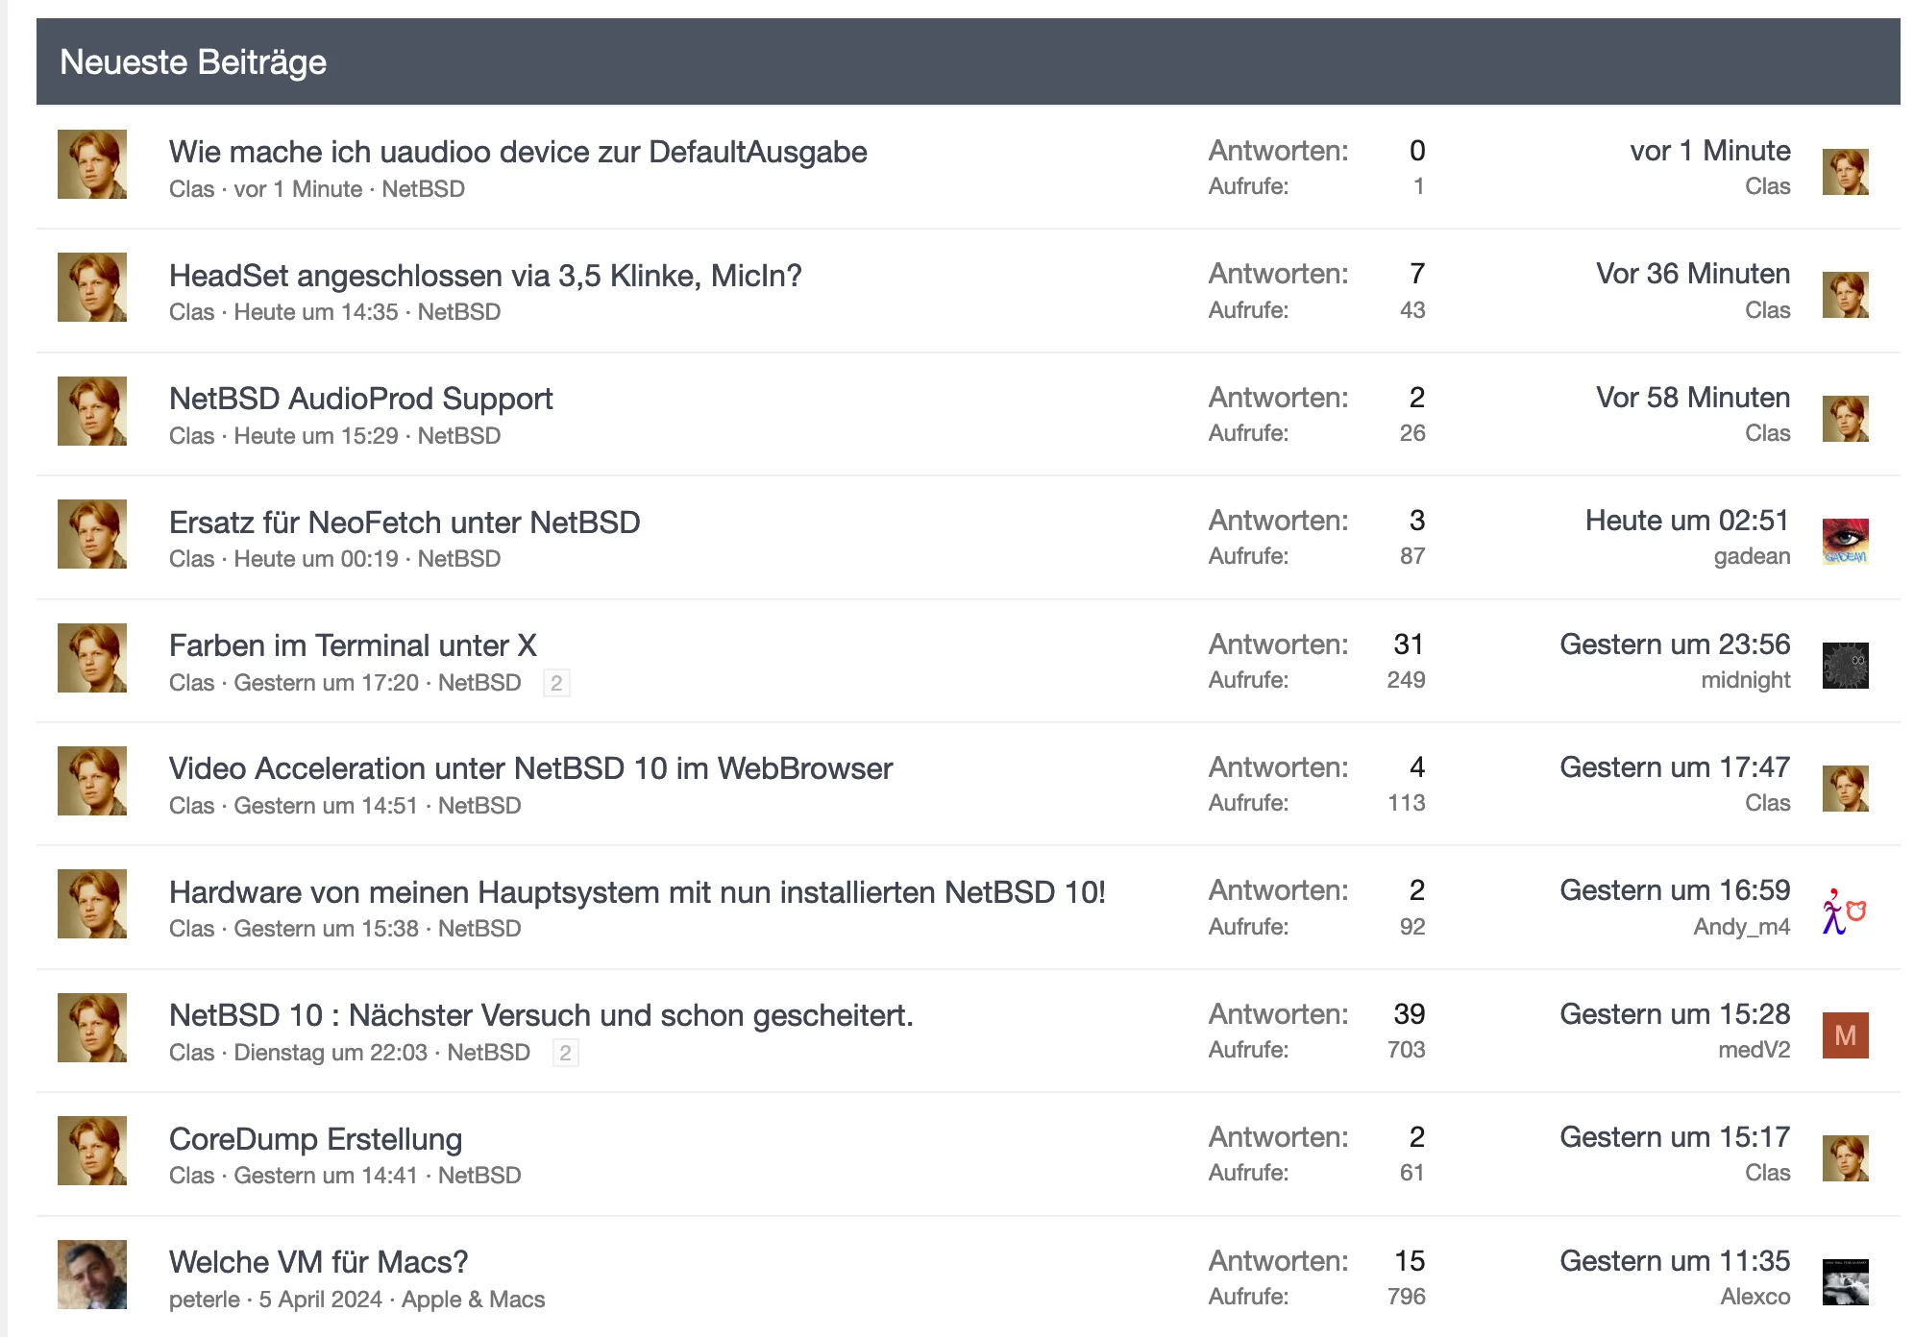Click 'Heute um 14:35' start date link
The height and width of the screenshot is (1337, 1914).
(316, 312)
